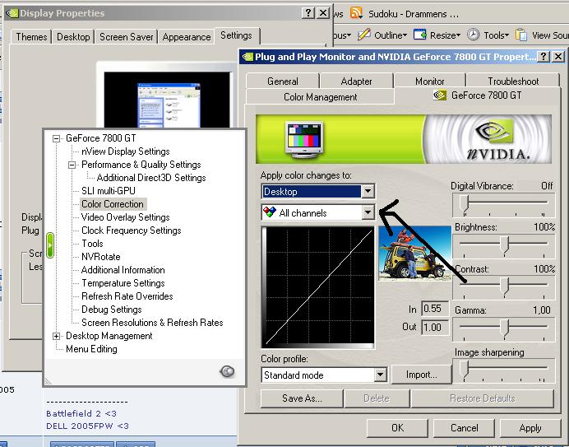
Task: Click the View Source clipboard icon
Action: click(521, 35)
